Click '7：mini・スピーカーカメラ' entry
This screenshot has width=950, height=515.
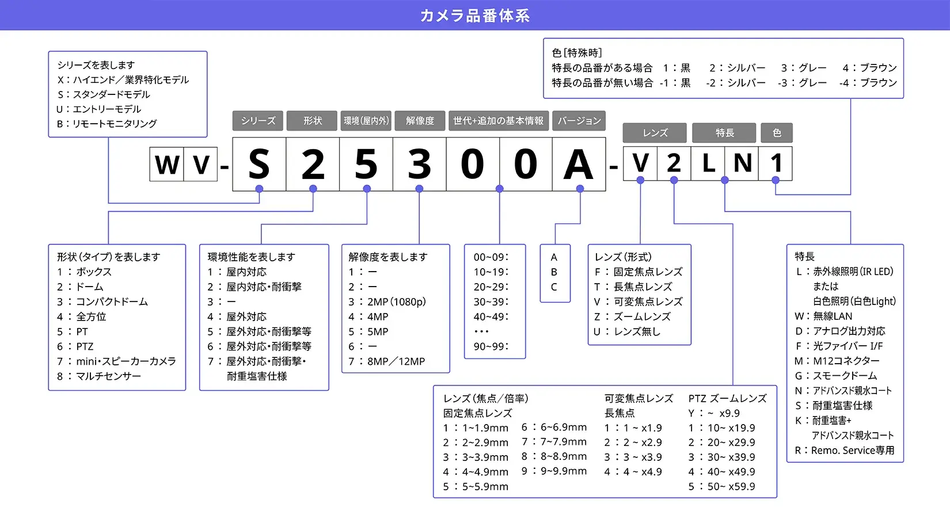(116, 361)
